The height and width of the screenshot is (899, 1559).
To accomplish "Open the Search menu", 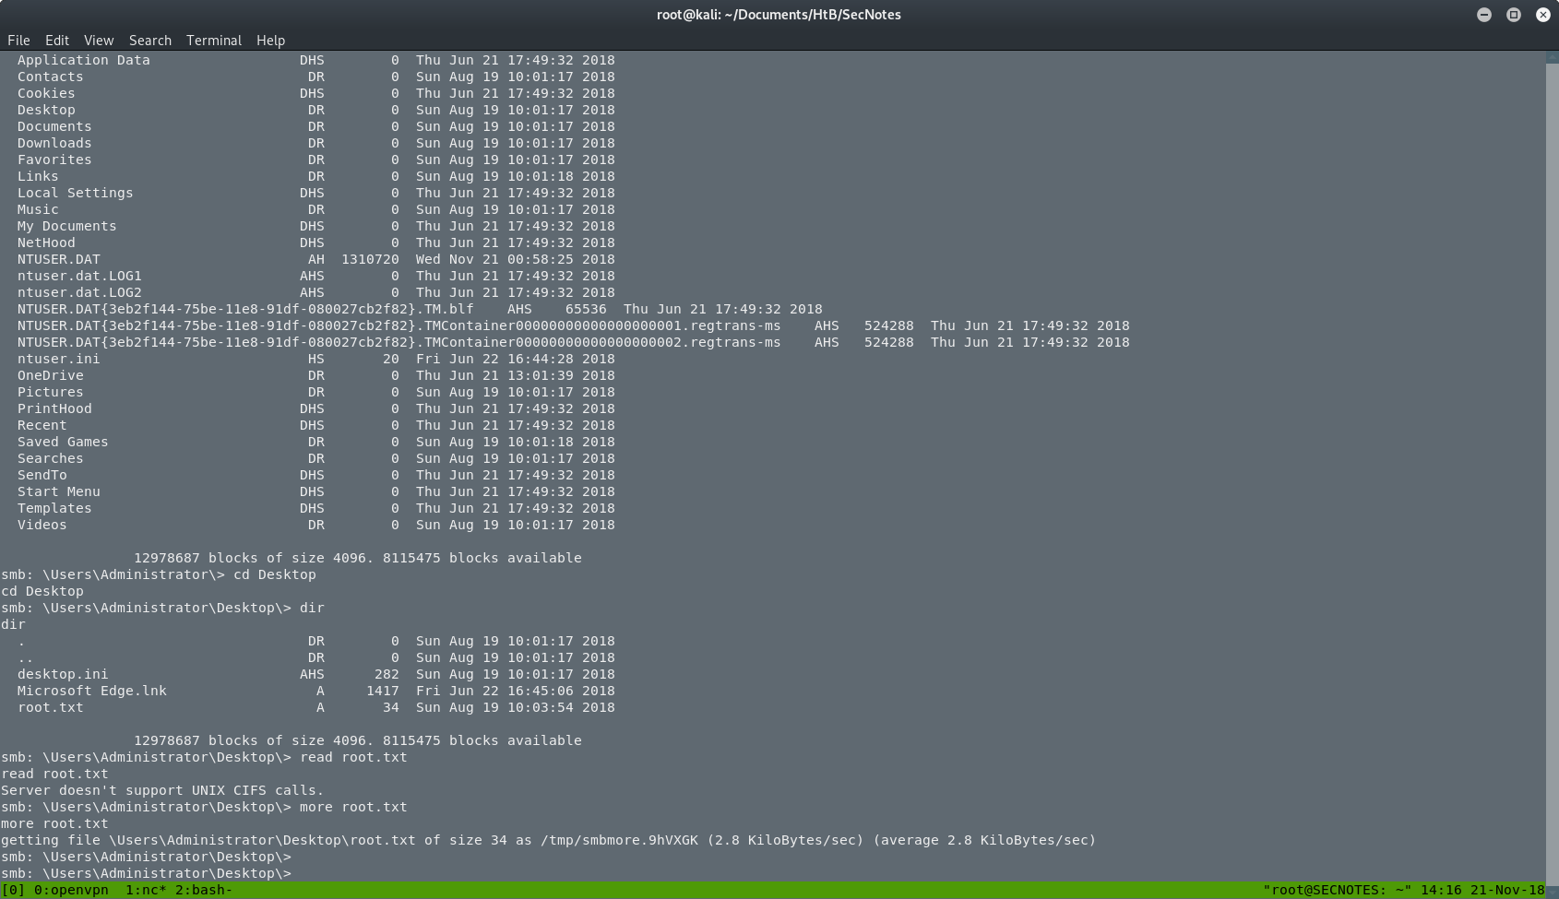I will pos(149,40).
